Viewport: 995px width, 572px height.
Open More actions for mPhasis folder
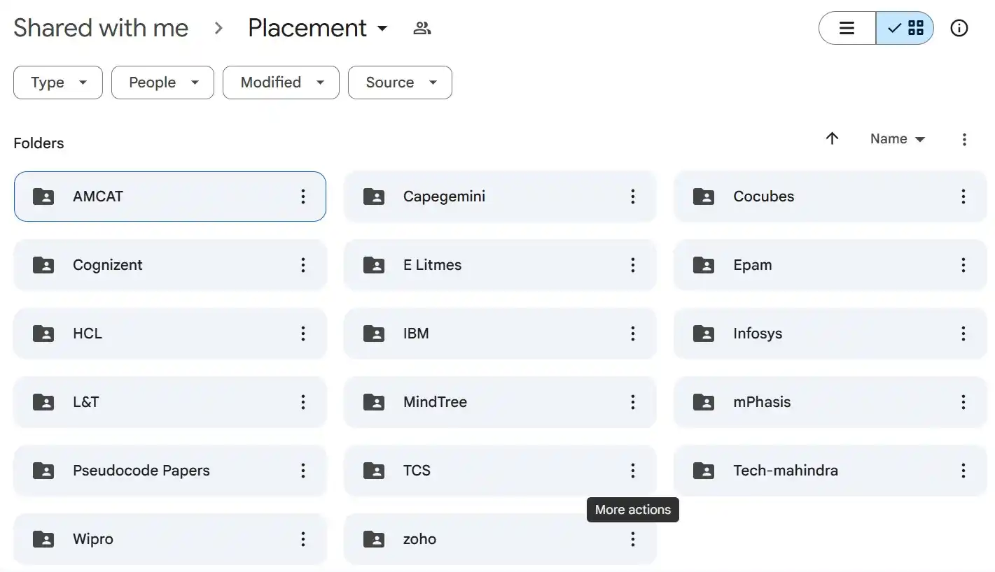coord(963,402)
